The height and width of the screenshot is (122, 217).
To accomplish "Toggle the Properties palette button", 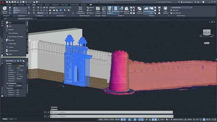I will pyautogui.click(x=116, y=10).
